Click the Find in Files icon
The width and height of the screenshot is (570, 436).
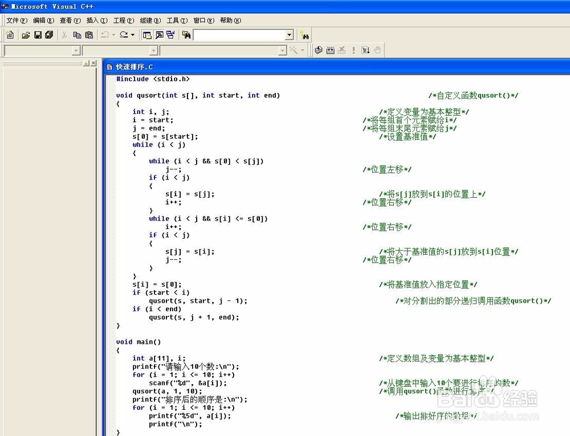pos(186,35)
